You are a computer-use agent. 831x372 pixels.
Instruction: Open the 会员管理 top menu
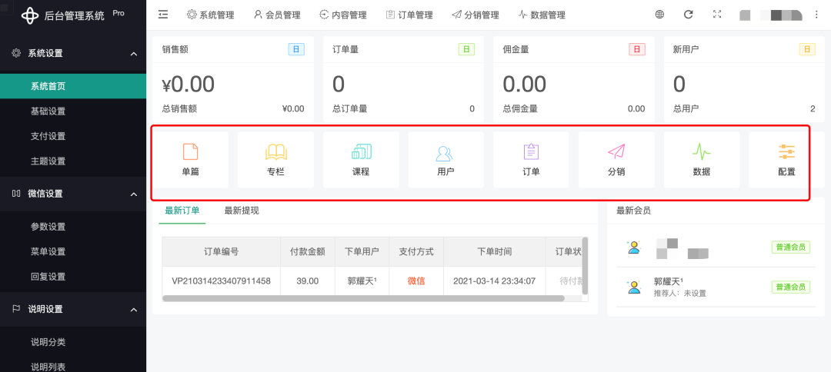pos(277,15)
